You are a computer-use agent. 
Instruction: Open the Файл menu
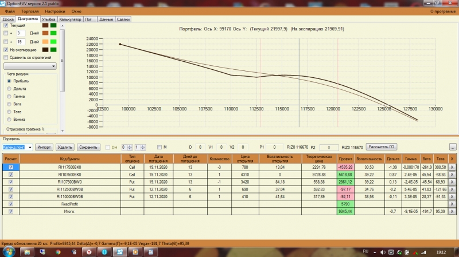[x=10, y=11]
